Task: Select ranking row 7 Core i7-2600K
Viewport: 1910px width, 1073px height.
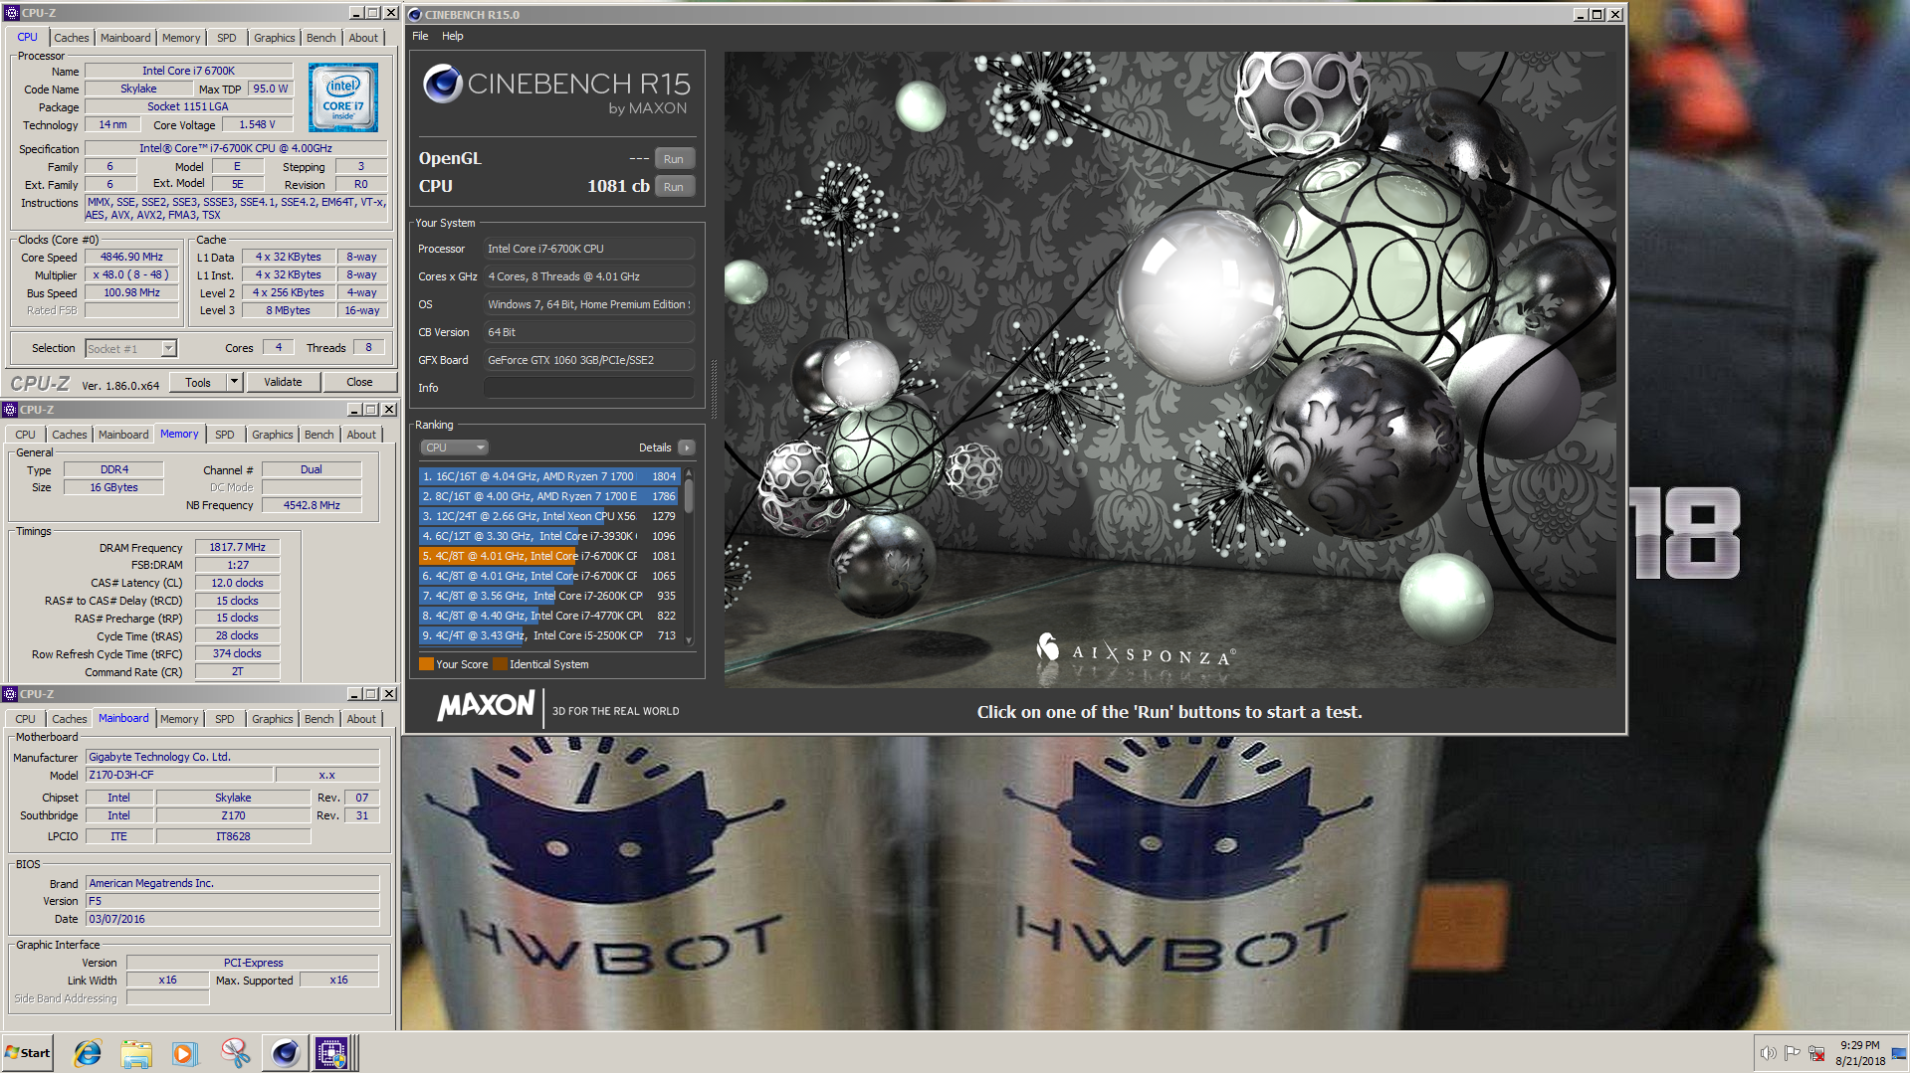Action: click(548, 596)
